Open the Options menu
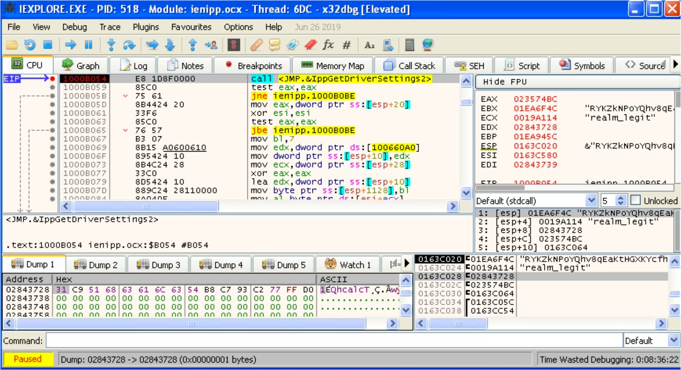681x370 pixels. (x=238, y=27)
